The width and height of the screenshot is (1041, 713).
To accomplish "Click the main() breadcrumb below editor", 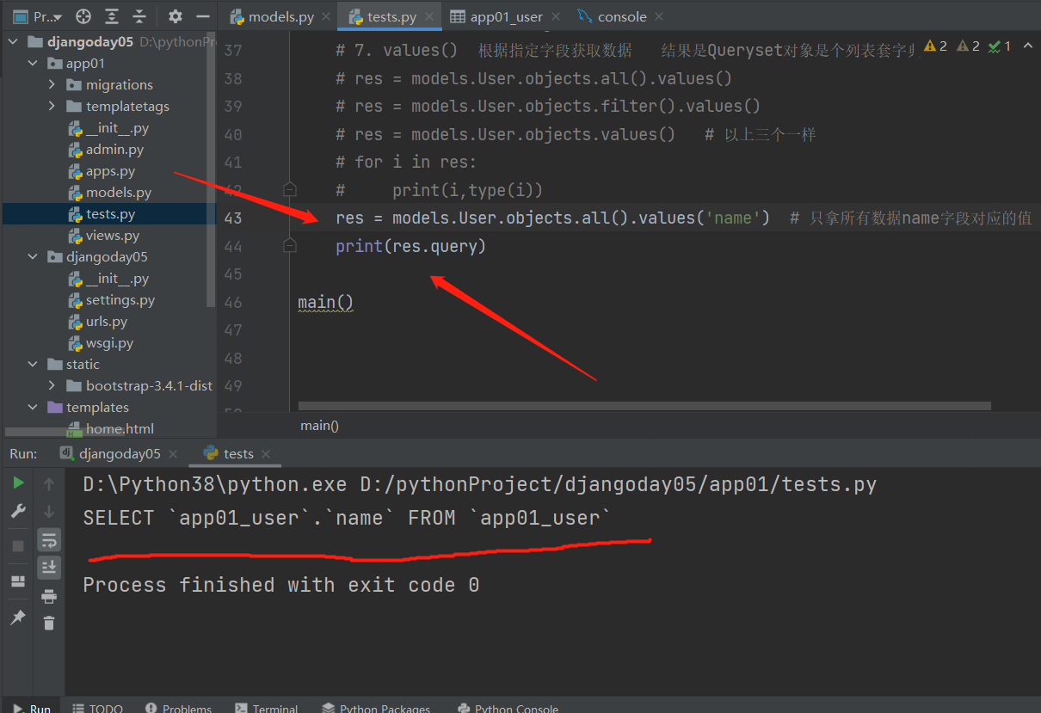I will tap(319, 426).
